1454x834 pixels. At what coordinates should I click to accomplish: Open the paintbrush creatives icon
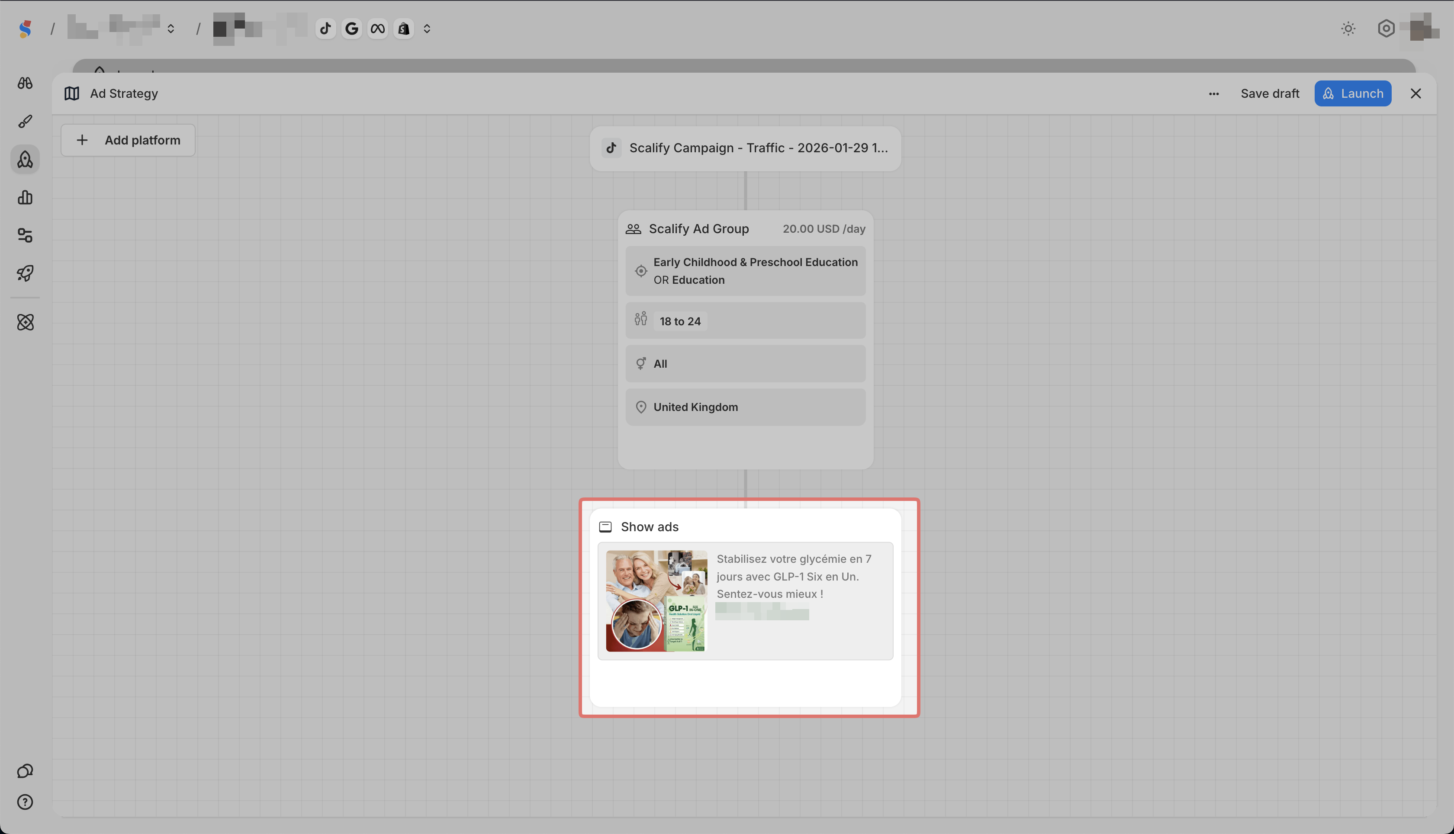[25, 121]
